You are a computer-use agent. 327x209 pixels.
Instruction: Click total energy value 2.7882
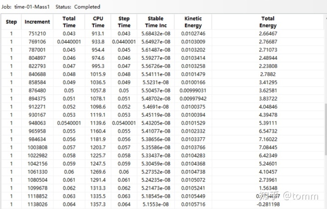[268, 74]
